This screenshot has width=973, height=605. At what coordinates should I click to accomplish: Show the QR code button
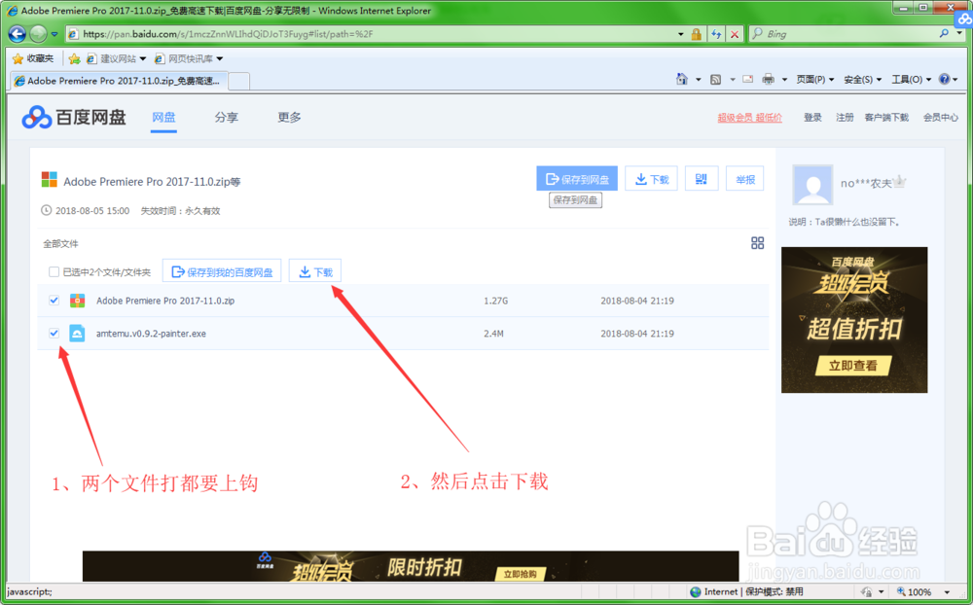pos(702,179)
